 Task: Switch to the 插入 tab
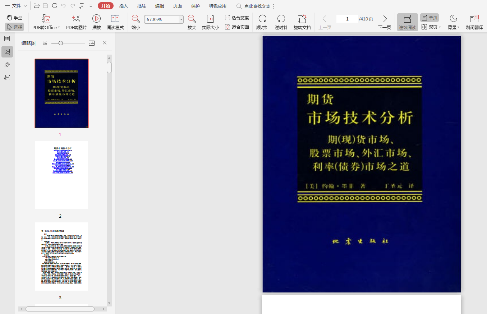(124, 6)
